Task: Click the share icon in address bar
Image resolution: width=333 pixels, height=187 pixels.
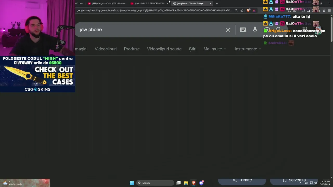Action: tap(242, 10)
